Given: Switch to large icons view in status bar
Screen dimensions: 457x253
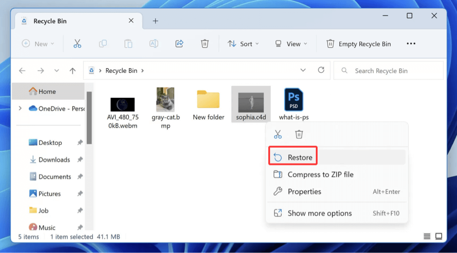Looking at the screenshot, I should [439, 236].
